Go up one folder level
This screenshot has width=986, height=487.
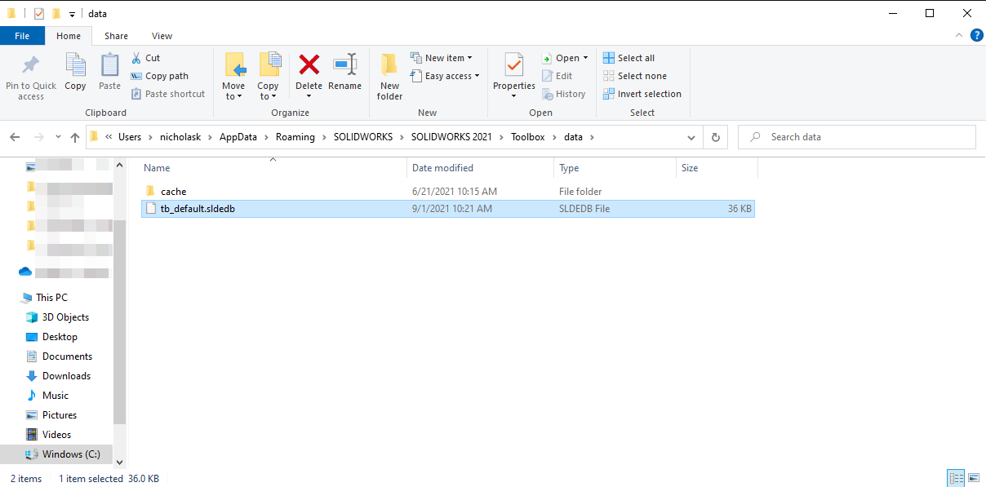75,137
